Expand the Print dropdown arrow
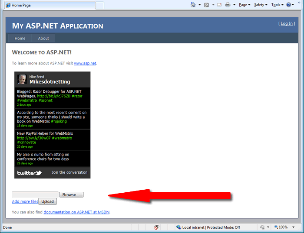 tap(234, 5)
